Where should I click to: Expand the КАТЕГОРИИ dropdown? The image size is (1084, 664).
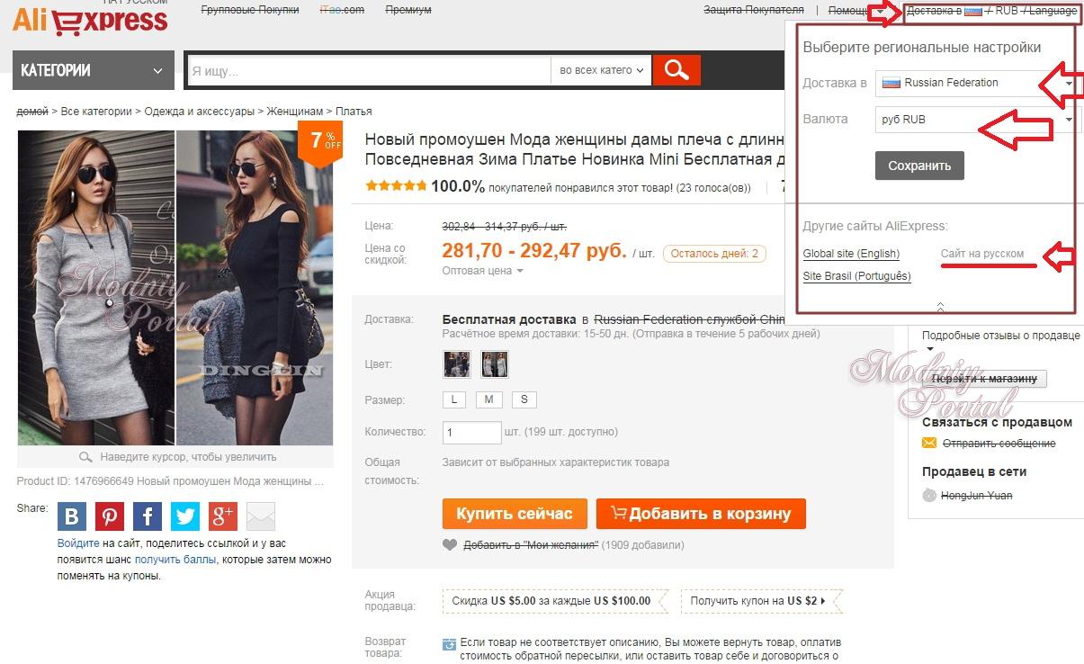point(94,71)
